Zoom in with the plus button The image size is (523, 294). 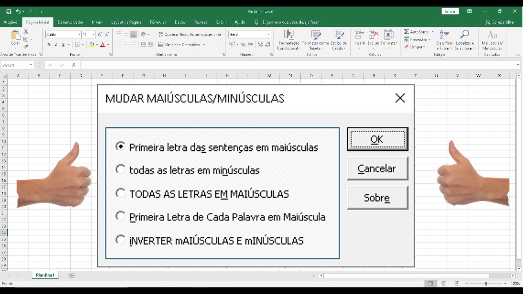tap(505, 283)
